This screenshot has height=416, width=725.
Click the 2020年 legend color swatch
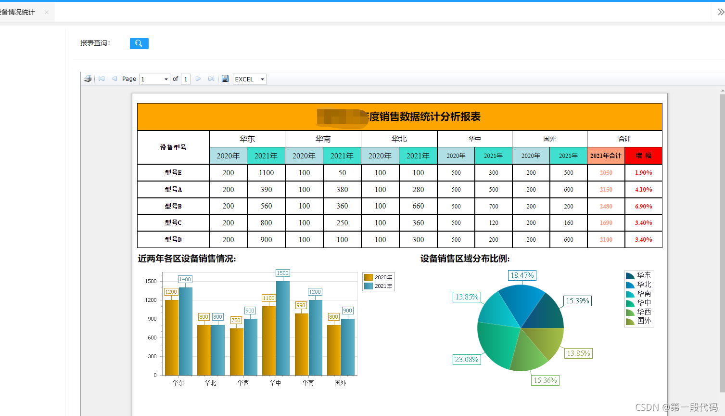(x=369, y=277)
